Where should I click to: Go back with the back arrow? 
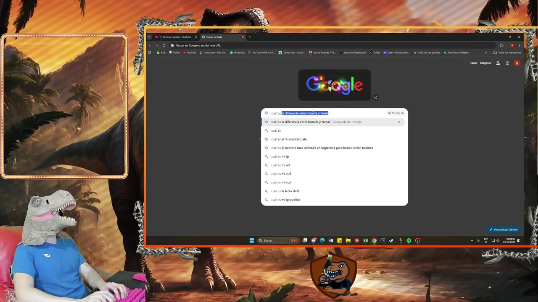coord(150,45)
